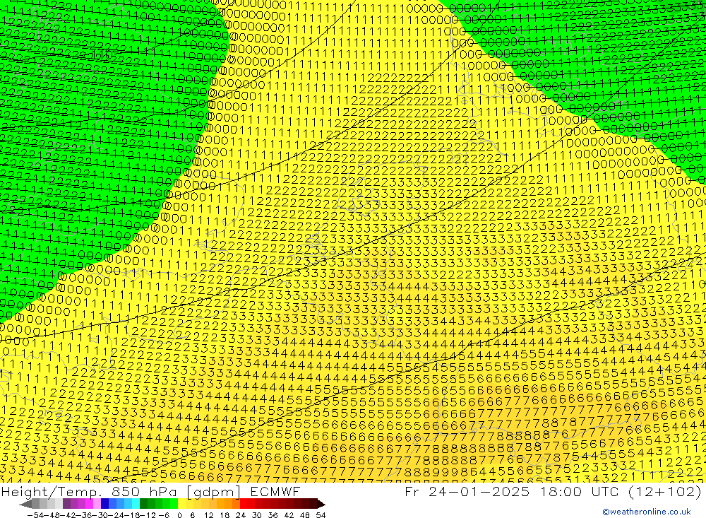Screen dimensions: 706x518
Task: Click the legend value "36"
Action: pyautogui.click(x=273, y=515)
